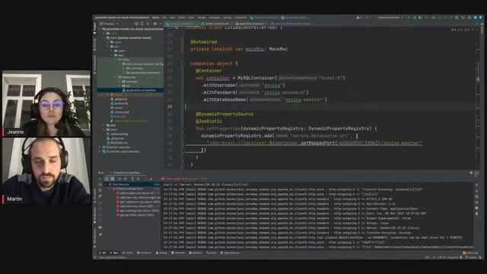487x274 pixels.
Task: Switch to docker-compose.yml editor tab
Action: click(x=216, y=24)
